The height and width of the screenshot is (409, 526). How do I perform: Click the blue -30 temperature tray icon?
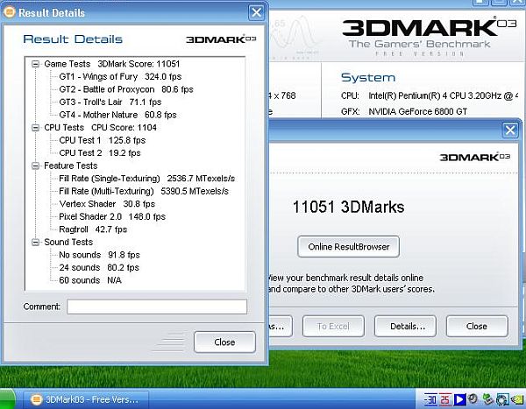[x=430, y=399]
